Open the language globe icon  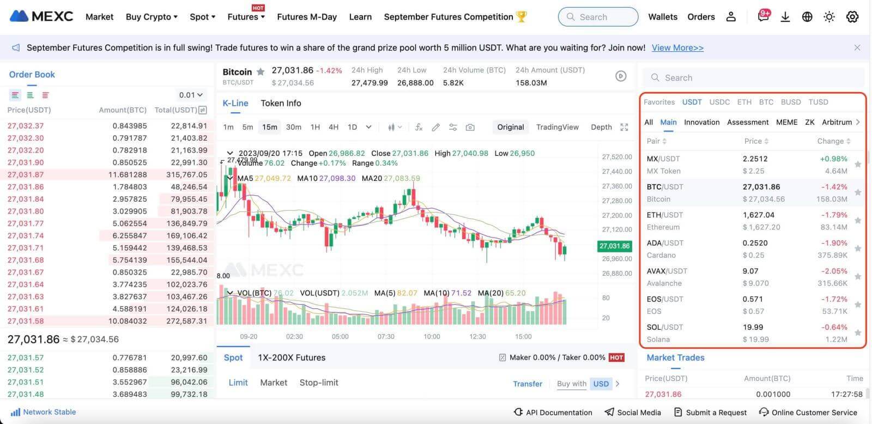(807, 17)
